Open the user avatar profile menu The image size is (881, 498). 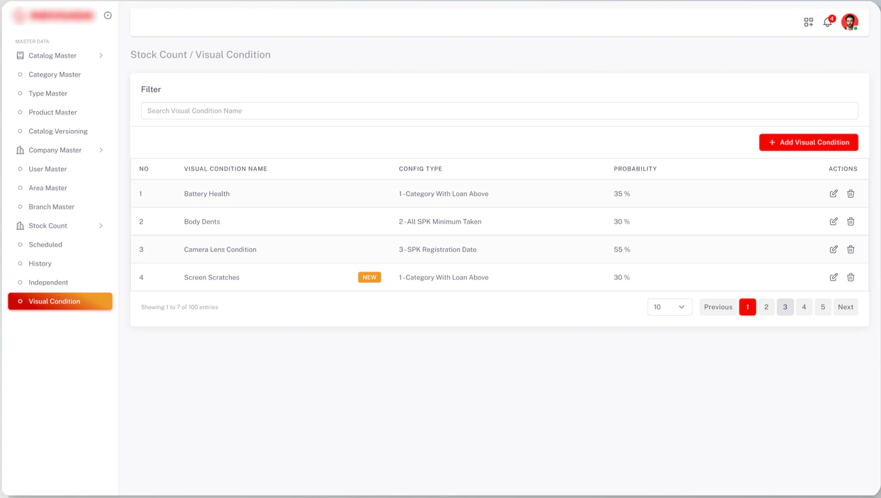(850, 22)
